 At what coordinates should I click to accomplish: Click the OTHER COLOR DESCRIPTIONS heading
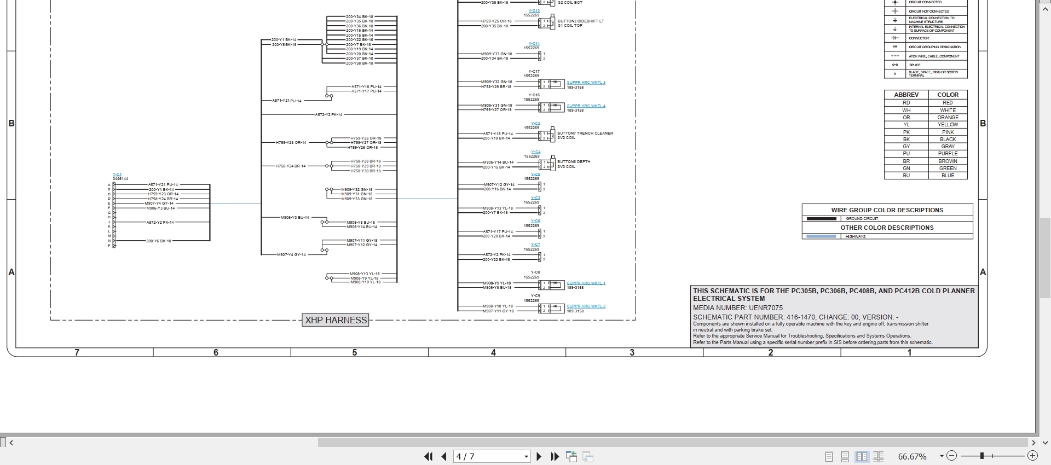(887, 228)
